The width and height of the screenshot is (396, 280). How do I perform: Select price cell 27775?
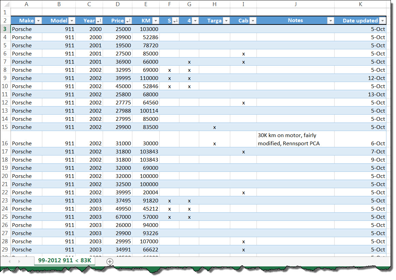117,102
